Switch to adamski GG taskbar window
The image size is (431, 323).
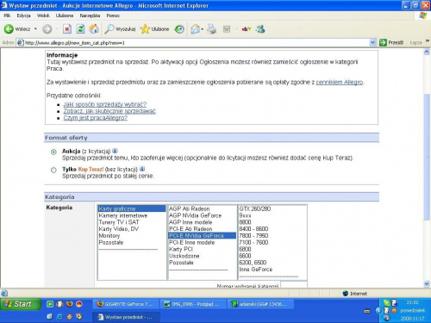(260, 304)
